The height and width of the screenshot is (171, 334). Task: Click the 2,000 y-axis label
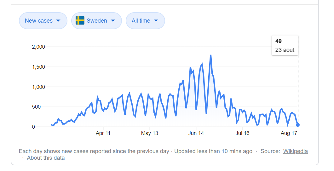click(38, 47)
